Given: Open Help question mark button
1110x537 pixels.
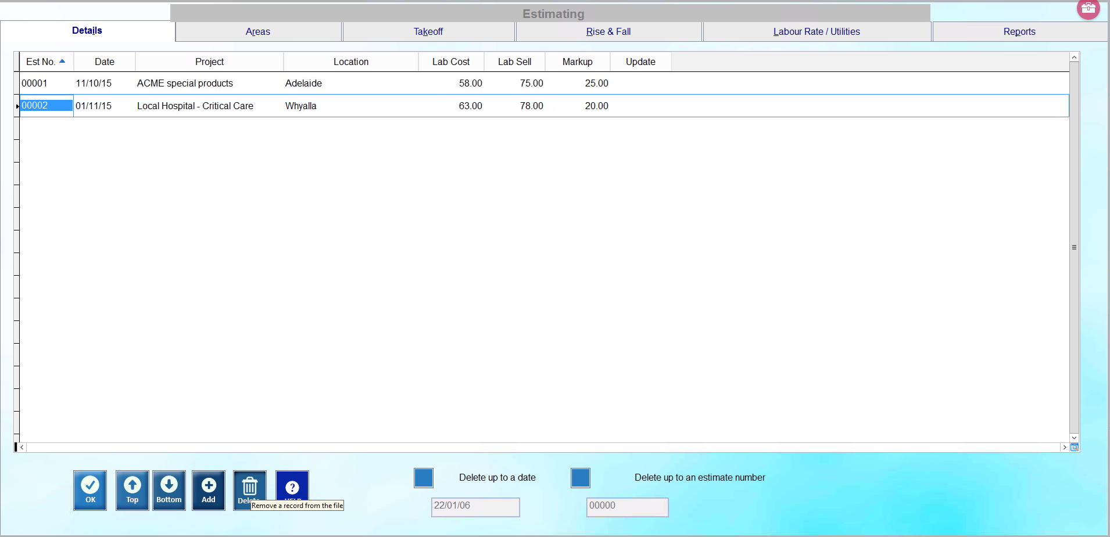Looking at the screenshot, I should pyautogui.click(x=292, y=486).
